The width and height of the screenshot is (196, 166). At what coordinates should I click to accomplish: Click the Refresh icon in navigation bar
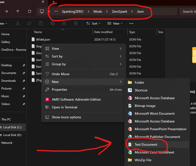click(29, 12)
